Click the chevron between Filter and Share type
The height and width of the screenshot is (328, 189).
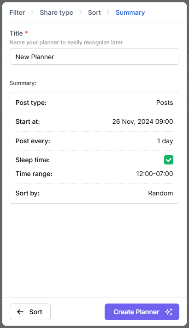point(32,12)
